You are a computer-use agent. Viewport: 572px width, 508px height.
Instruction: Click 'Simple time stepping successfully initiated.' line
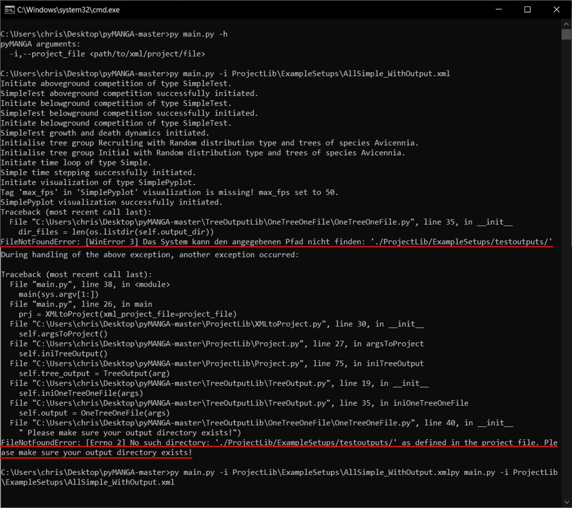(98, 173)
